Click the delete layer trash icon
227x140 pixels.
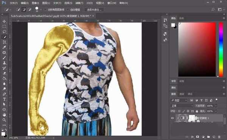(x=219, y=137)
